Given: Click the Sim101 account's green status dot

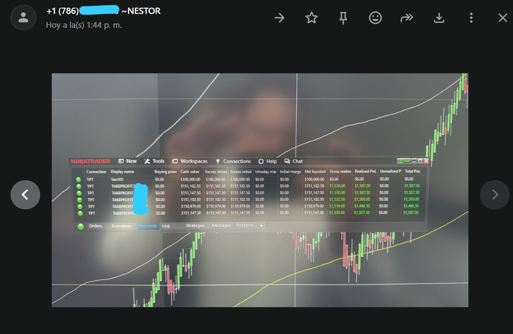Looking at the screenshot, I should [x=79, y=179].
